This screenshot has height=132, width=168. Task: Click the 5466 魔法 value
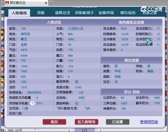click(x=24, y=56)
